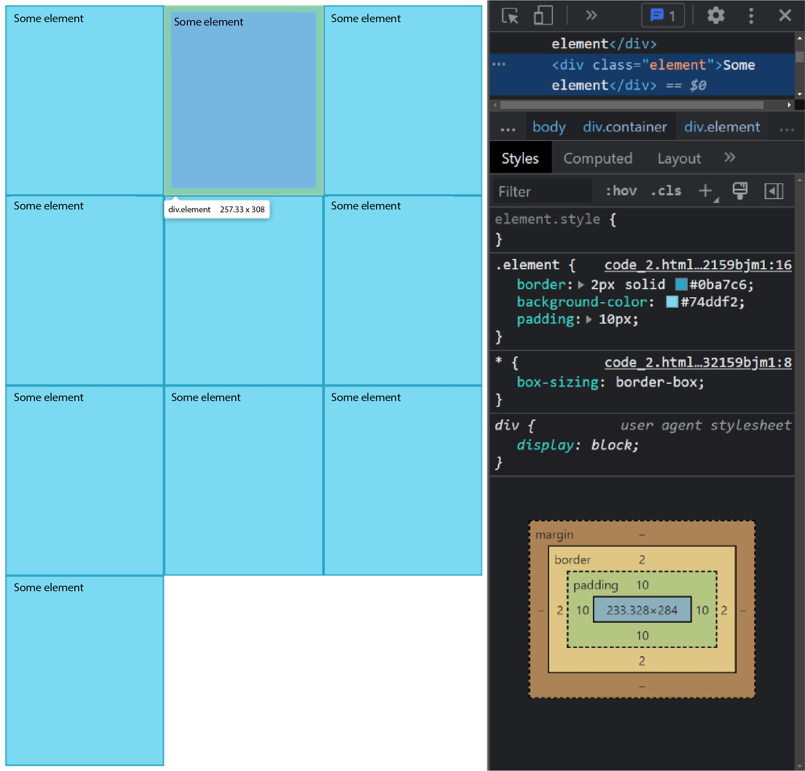
Task: Toggle class editing with .cls
Action: [665, 191]
